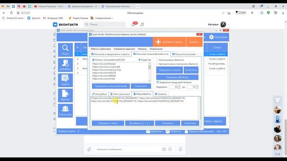Switch to the Настройки sub-tab with wrench
Image resolution: width=287 pixels, height=161 pixels.
pyautogui.click(x=100, y=94)
